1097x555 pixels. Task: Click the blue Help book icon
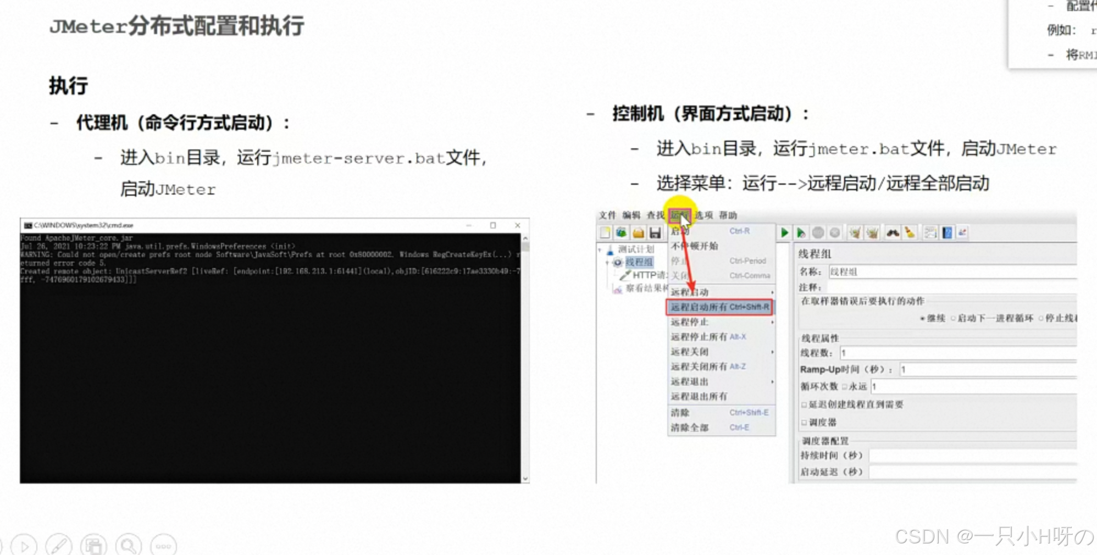[x=947, y=233]
